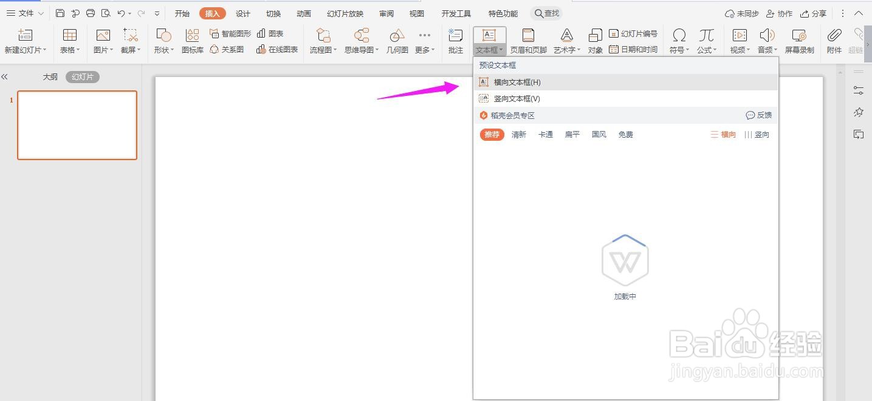Switch to the 设计 tab

click(x=243, y=13)
